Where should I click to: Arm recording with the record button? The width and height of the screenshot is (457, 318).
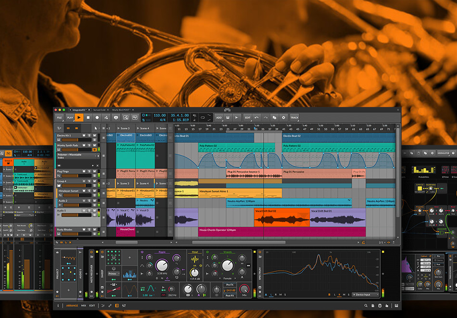pyautogui.click(x=97, y=118)
